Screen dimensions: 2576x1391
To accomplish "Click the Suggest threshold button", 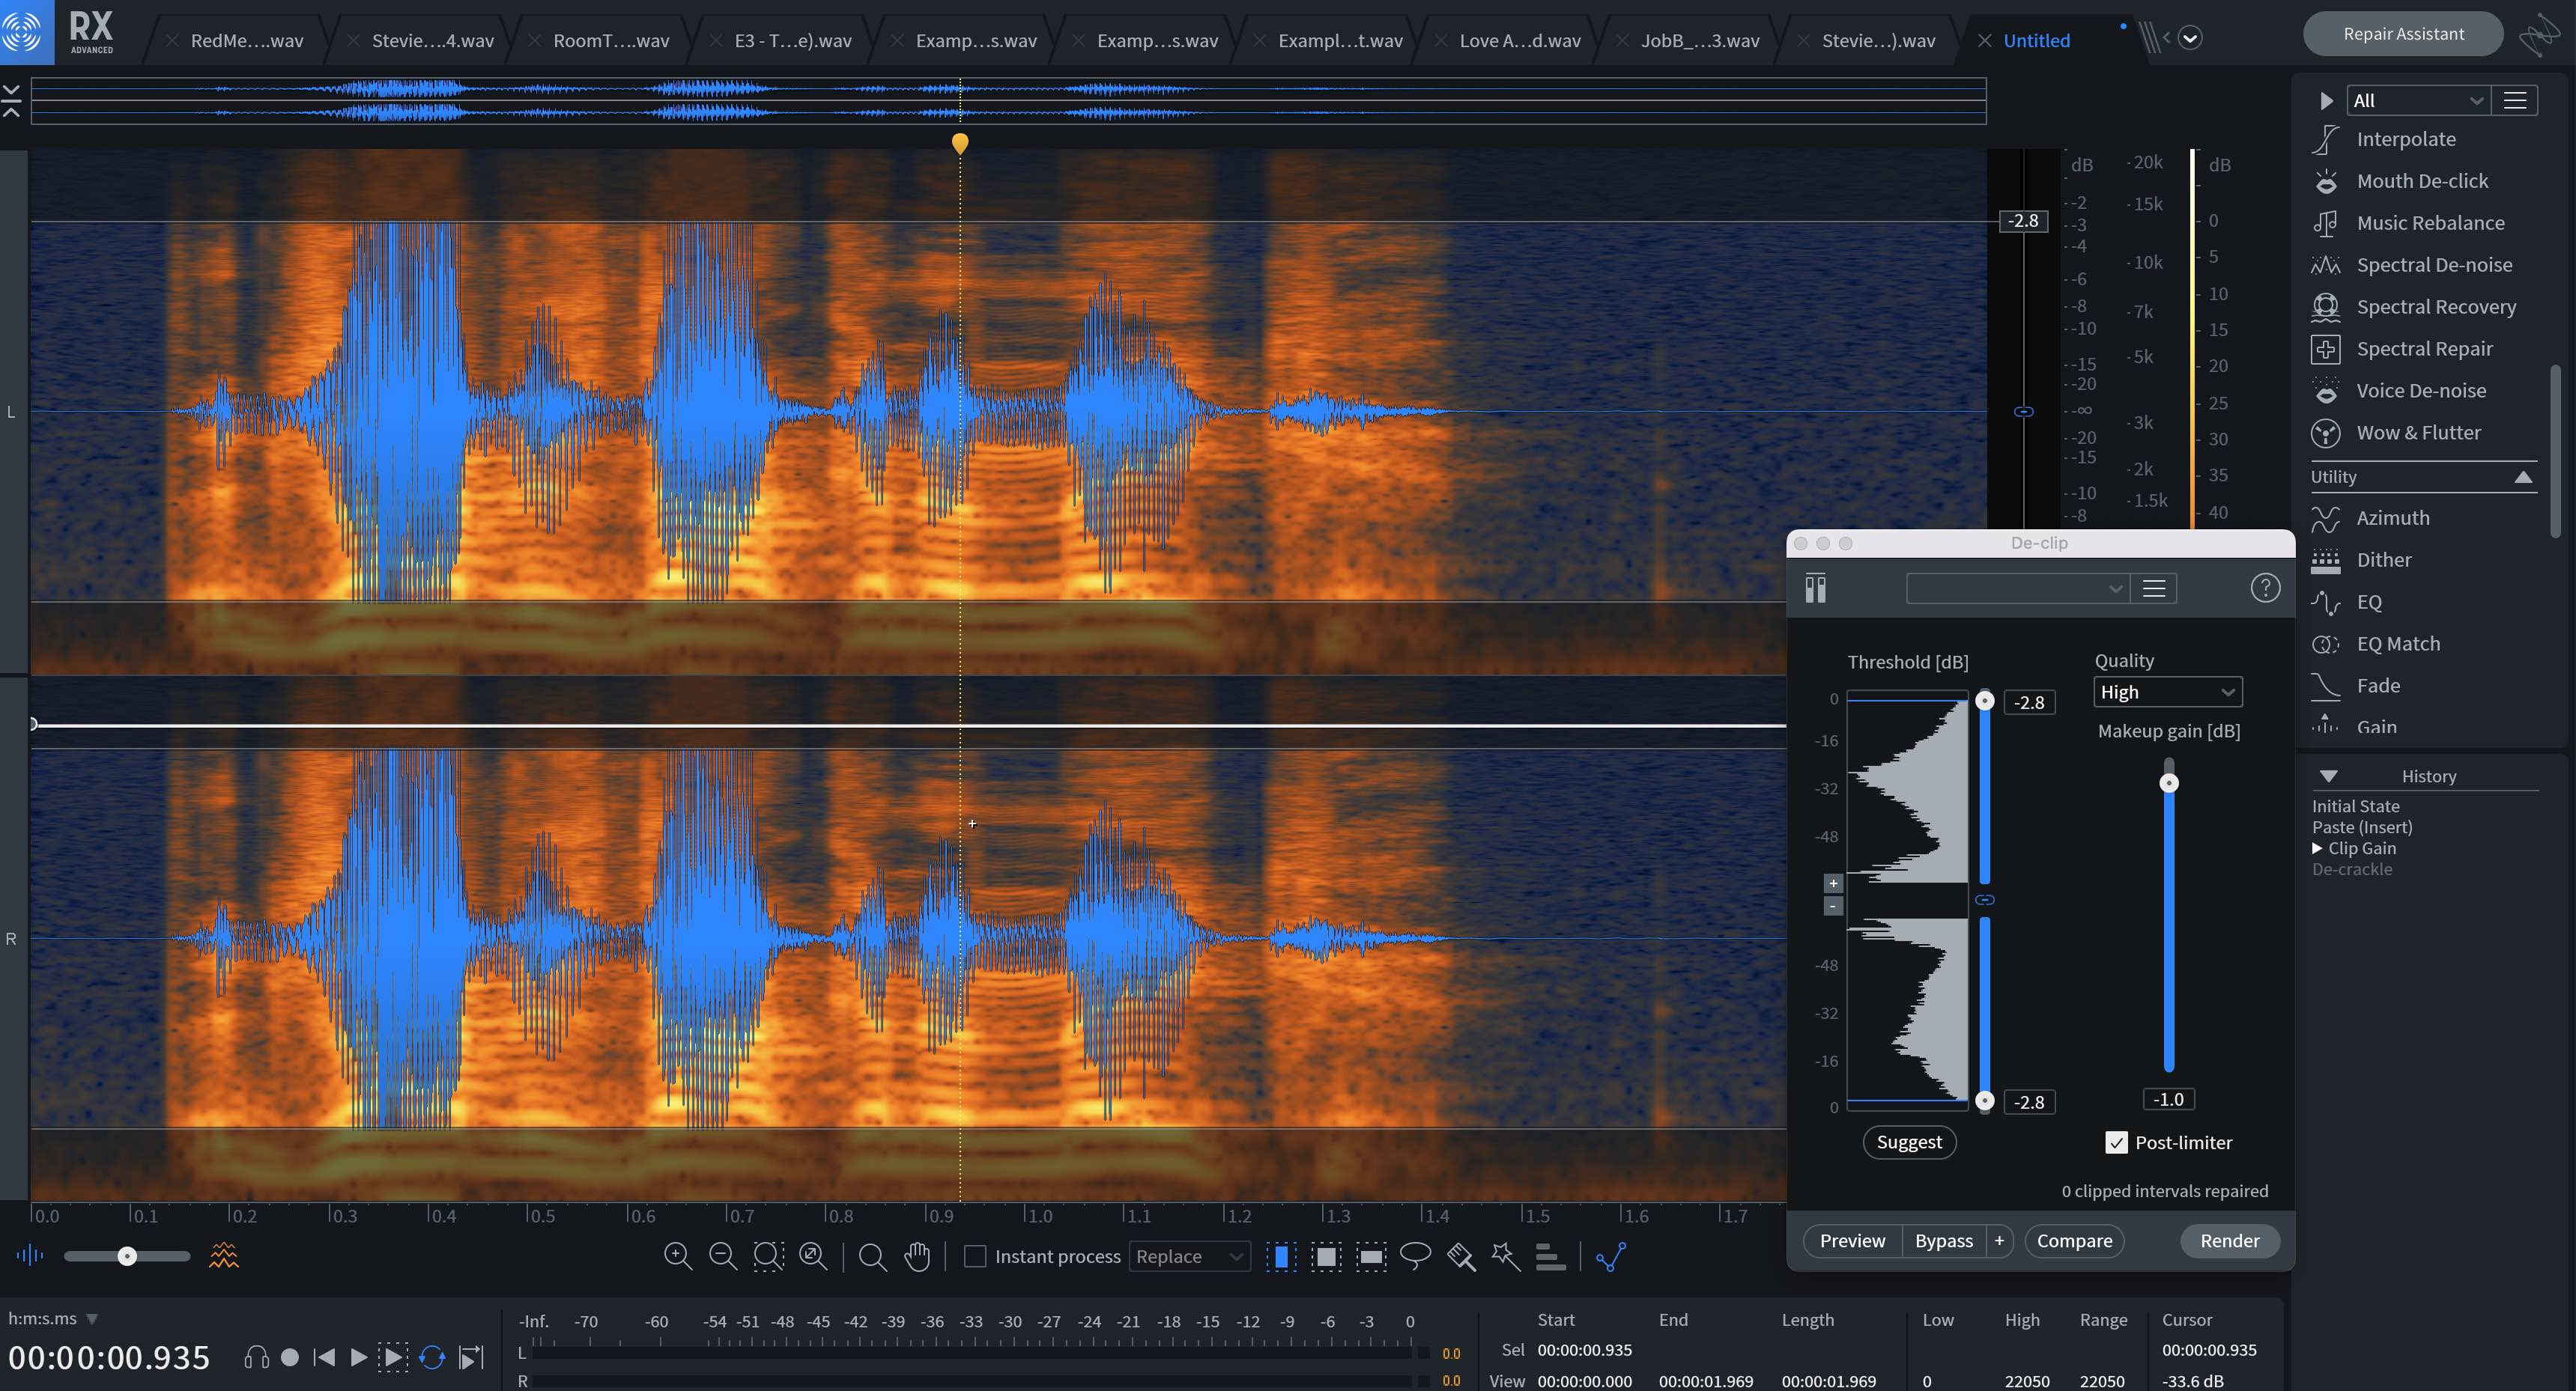I will pyautogui.click(x=1909, y=1142).
